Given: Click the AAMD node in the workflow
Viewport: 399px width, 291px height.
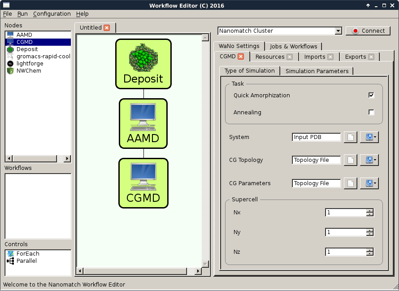Looking at the screenshot, I should tap(143, 123).
